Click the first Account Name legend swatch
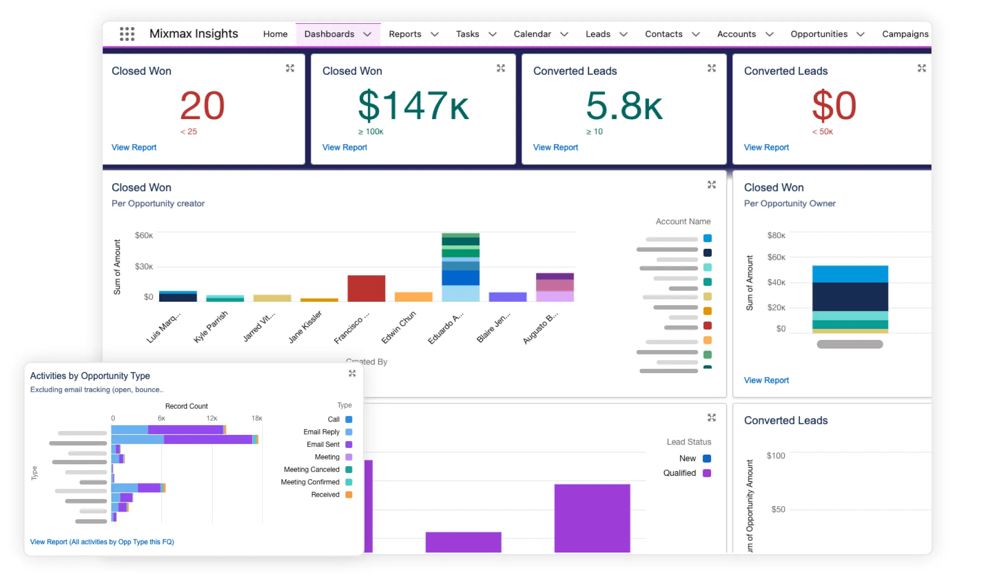 tap(707, 238)
